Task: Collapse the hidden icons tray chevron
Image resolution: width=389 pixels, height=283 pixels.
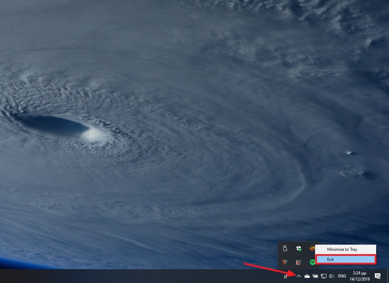Action: point(299,276)
